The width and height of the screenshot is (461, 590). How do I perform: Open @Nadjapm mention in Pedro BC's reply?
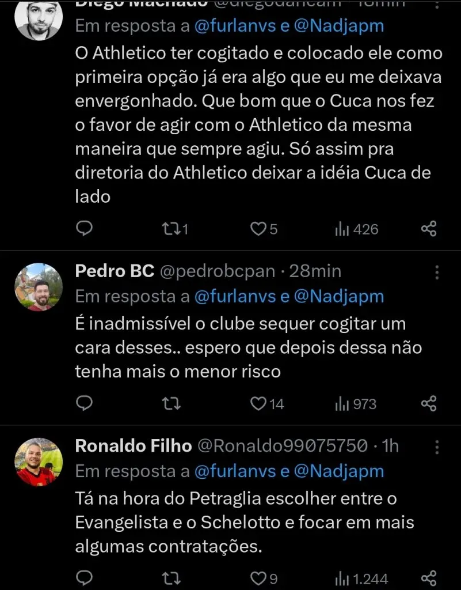pyautogui.click(x=338, y=296)
